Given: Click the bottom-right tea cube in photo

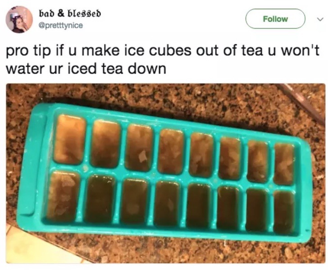Looking at the screenshot, I should point(284,212).
